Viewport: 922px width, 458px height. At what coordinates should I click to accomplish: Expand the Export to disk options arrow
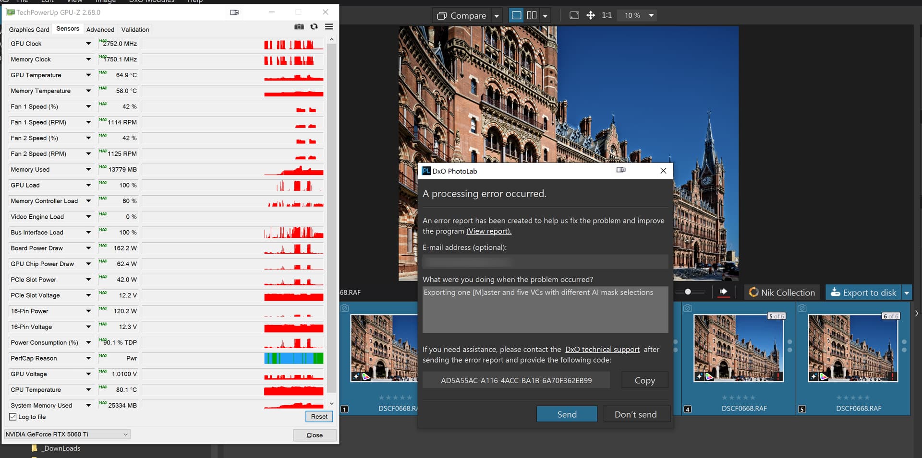click(x=907, y=293)
